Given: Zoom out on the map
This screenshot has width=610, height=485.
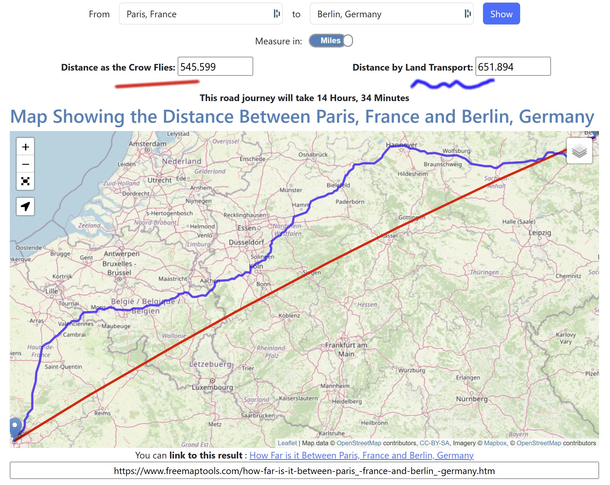Looking at the screenshot, I should [x=25, y=164].
